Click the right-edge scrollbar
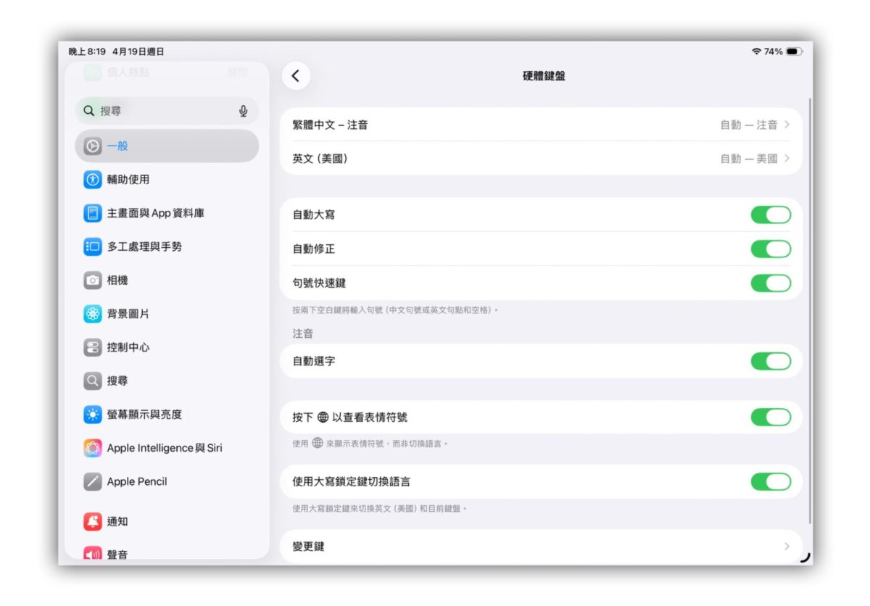The width and height of the screenshot is (870, 606). (x=811, y=312)
